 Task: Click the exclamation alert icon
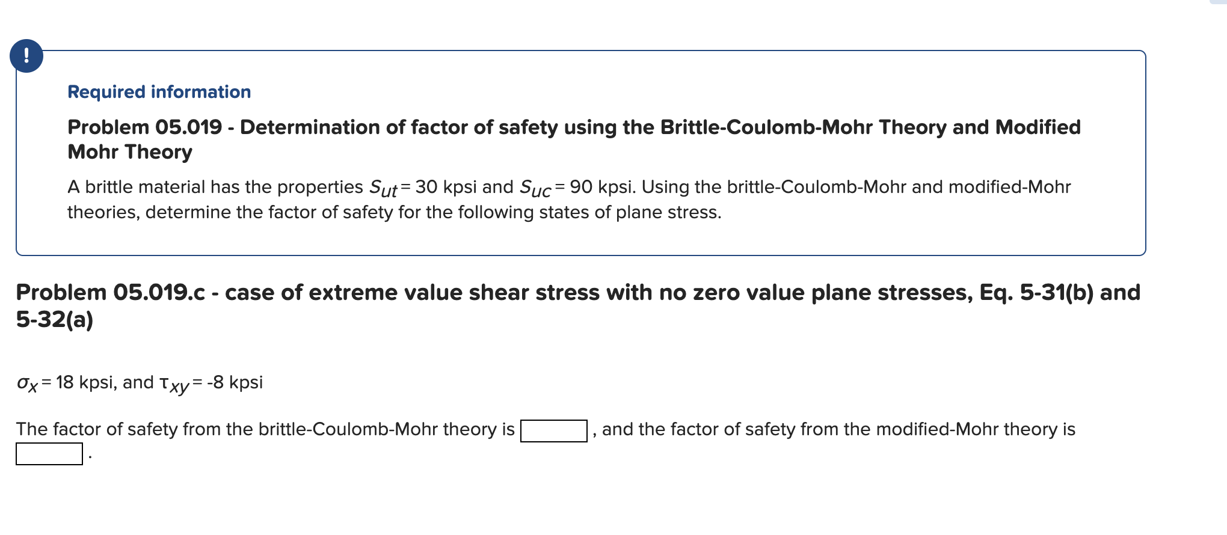click(x=26, y=57)
